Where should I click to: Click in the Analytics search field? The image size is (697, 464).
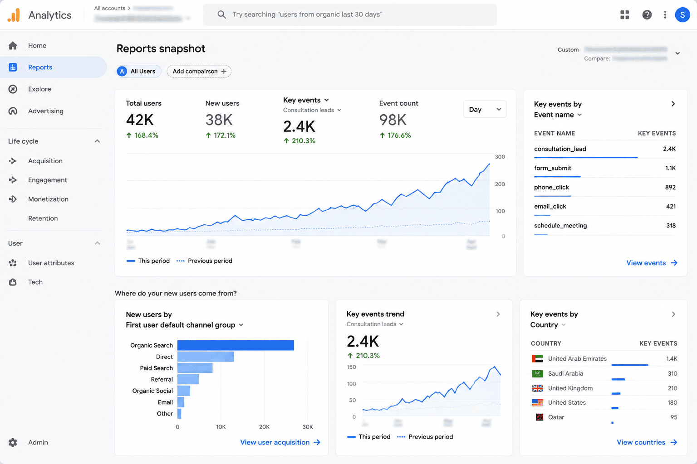click(350, 14)
